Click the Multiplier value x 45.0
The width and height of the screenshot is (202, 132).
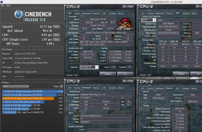88,55
